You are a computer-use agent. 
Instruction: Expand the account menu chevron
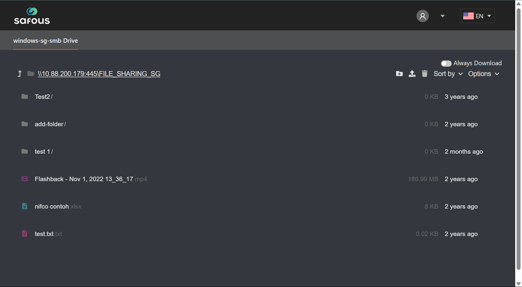[442, 16]
